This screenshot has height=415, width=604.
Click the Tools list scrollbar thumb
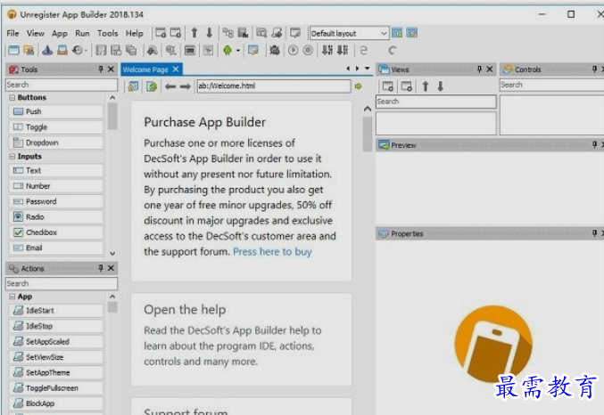[112, 117]
